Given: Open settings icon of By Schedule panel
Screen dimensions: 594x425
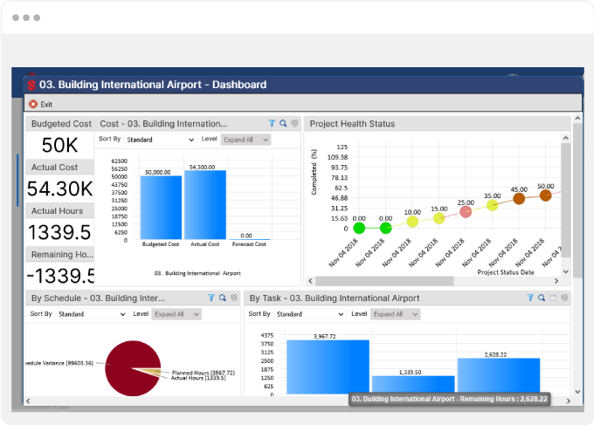Looking at the screenshot, I should click(234, 298).
